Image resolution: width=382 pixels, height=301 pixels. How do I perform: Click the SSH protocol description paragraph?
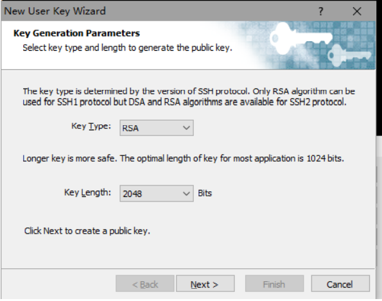click(x=189, y=97)
